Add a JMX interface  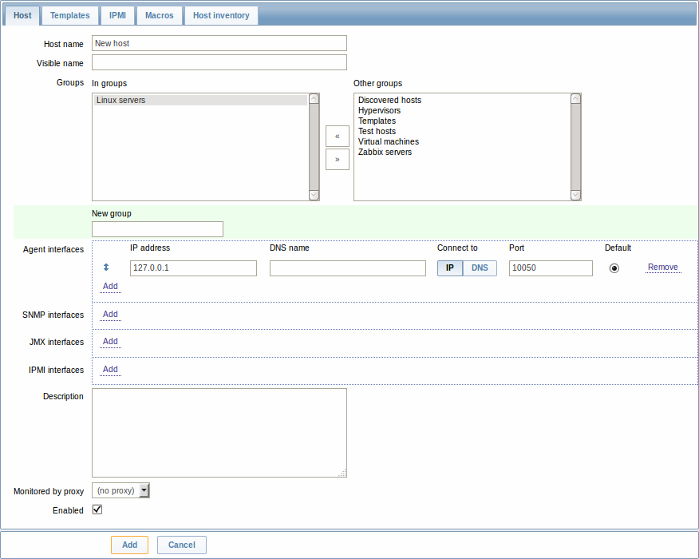tap(110, 342)
